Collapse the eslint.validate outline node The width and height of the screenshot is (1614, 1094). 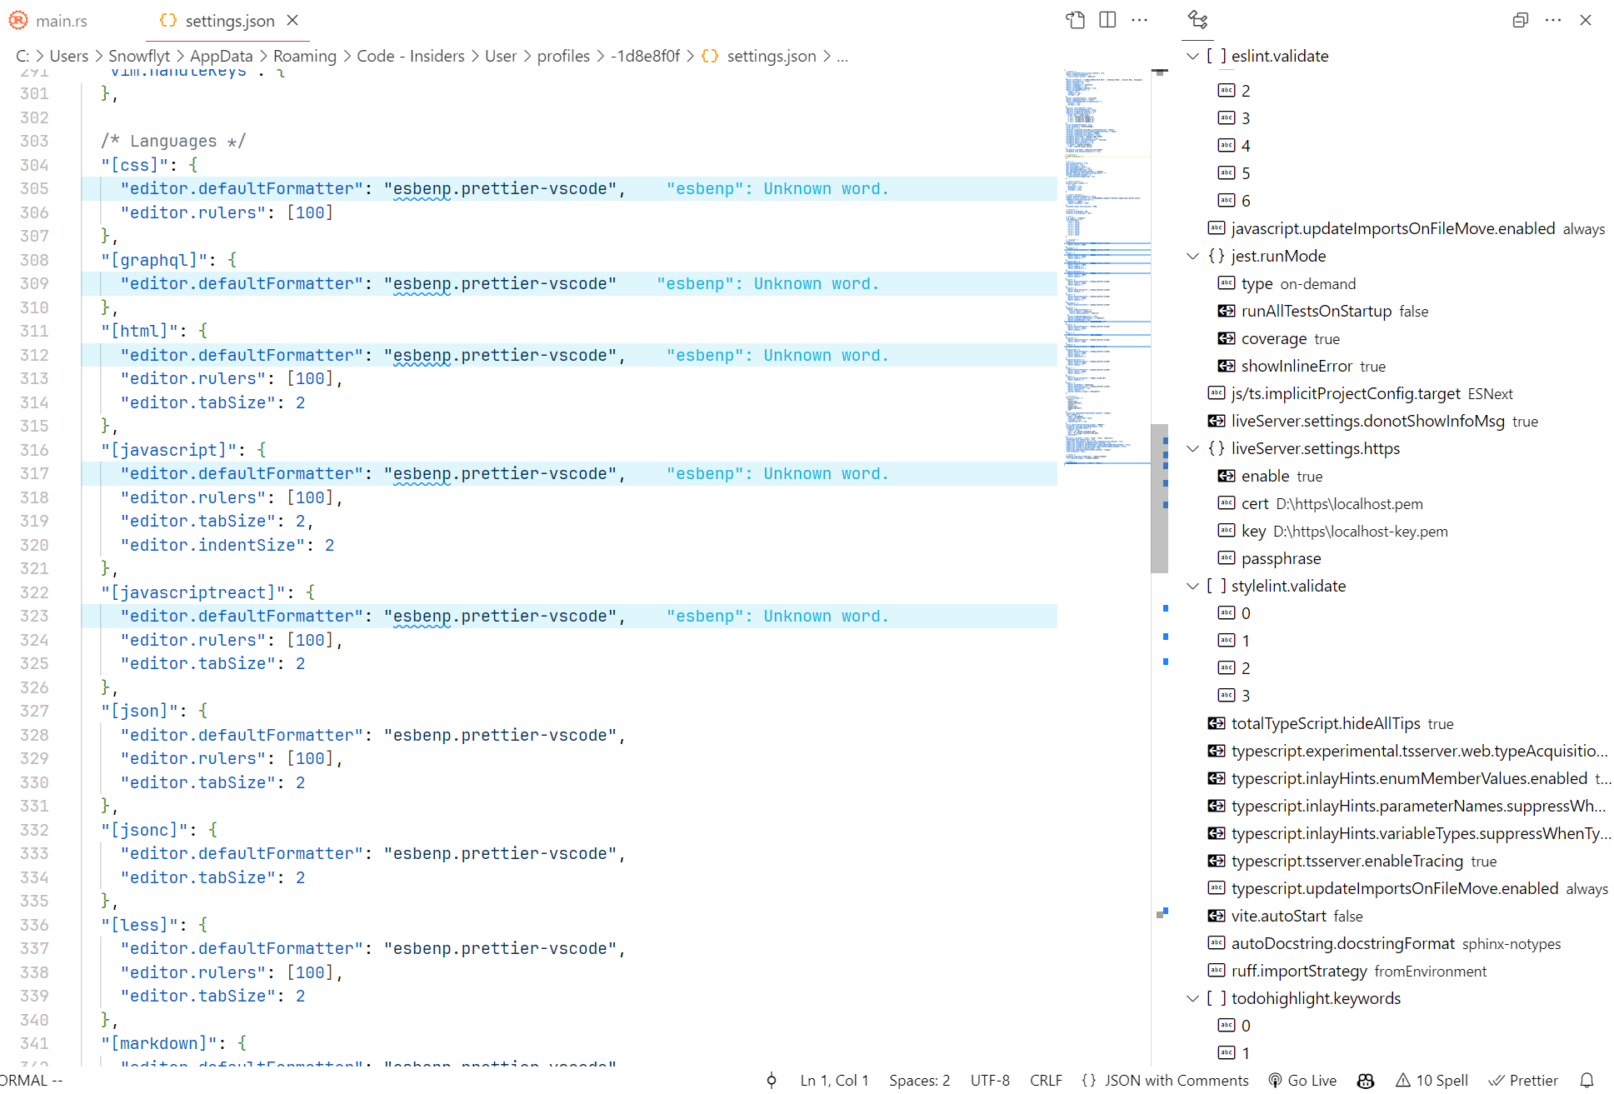(x=1192, y=56)
